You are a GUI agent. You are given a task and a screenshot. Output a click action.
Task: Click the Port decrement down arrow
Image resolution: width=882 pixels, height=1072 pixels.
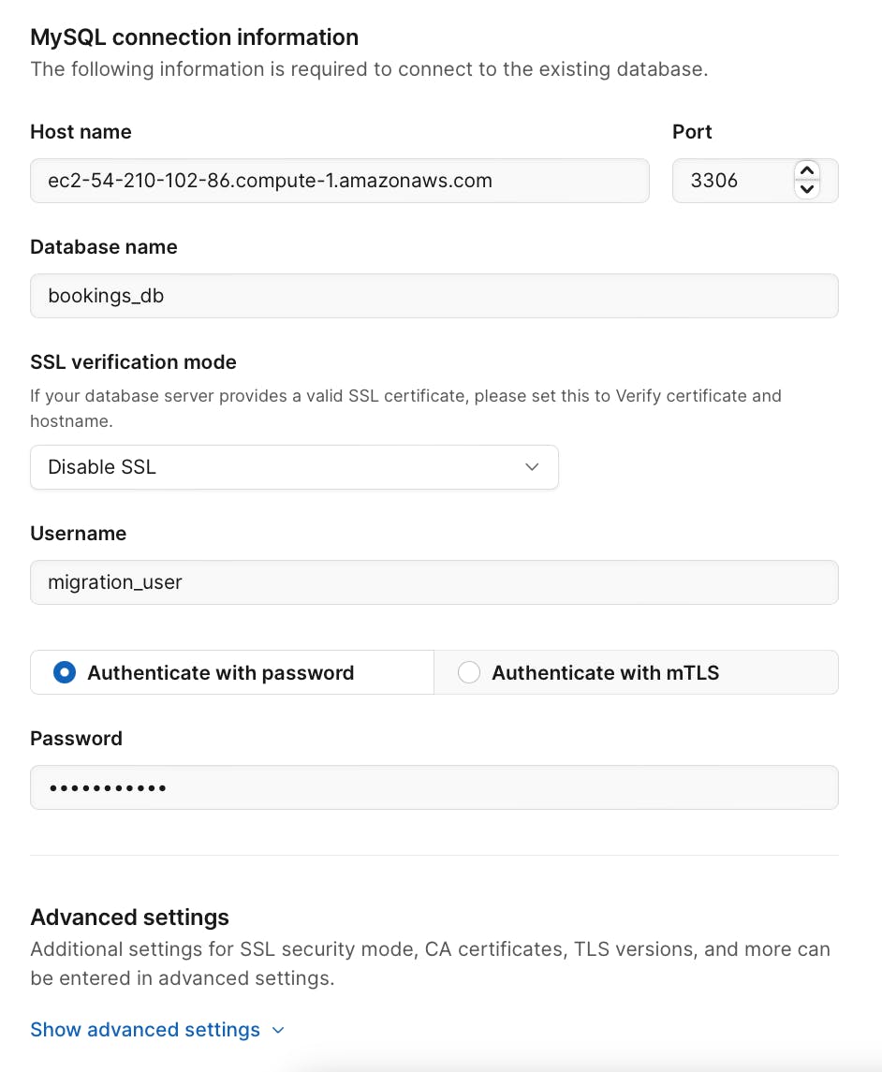point(806,189)
